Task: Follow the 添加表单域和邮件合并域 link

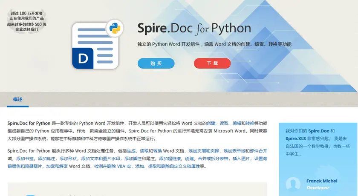Action: point(245,151)
